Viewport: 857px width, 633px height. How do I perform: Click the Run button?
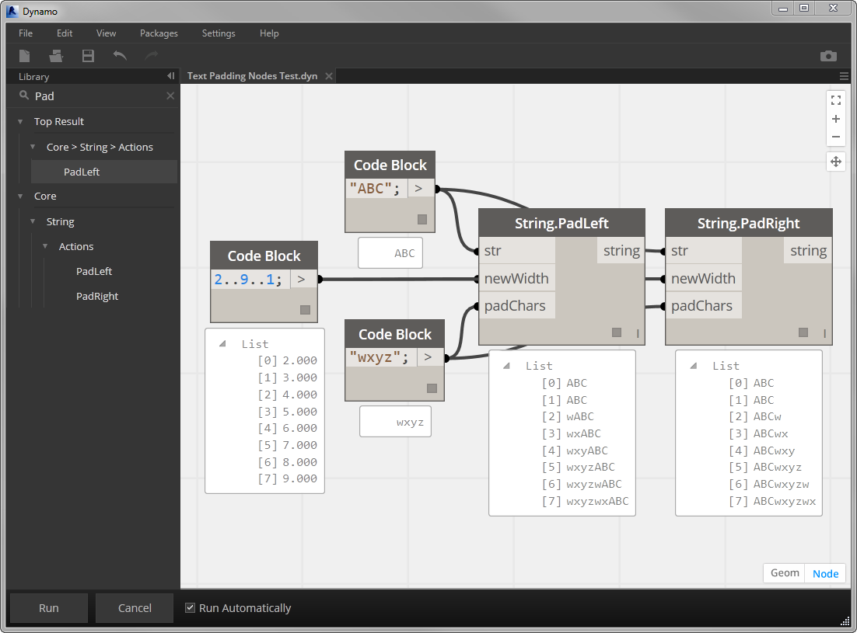click(x=48, y=607)
